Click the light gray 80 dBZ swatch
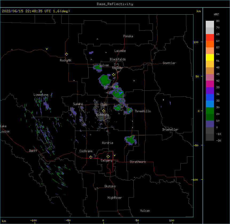 point(210,24)
